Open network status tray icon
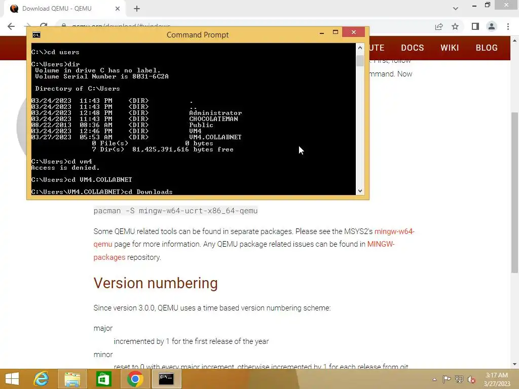The width and height of the screenshot is (519, 389). 459,379
